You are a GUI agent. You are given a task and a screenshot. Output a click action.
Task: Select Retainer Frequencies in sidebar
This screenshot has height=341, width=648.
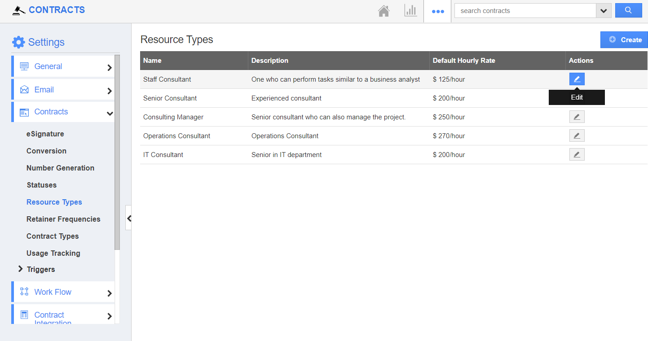63,219
